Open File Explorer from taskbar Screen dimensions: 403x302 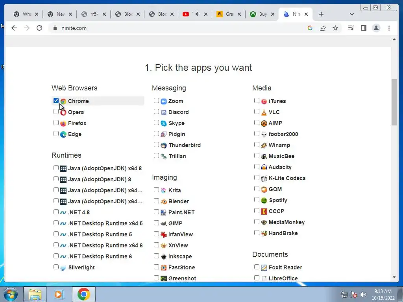[x=35, y=294]
